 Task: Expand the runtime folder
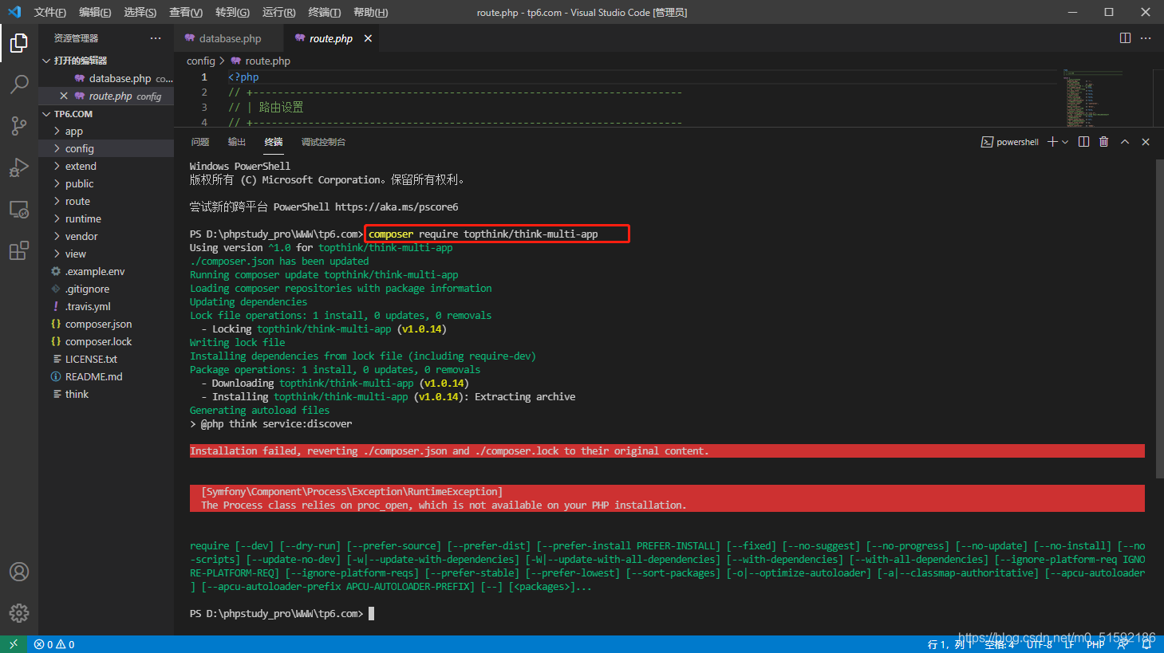point(106,218)
